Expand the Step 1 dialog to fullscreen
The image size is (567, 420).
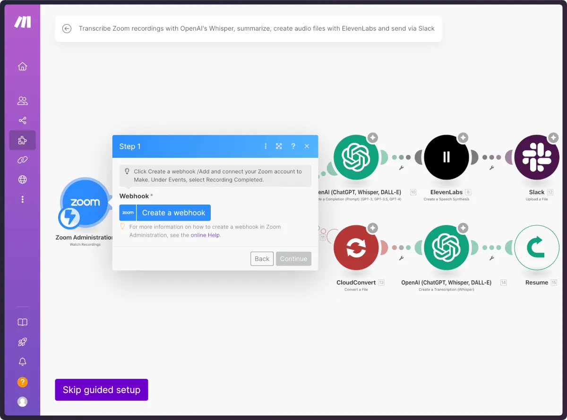(x=279, y=146)
